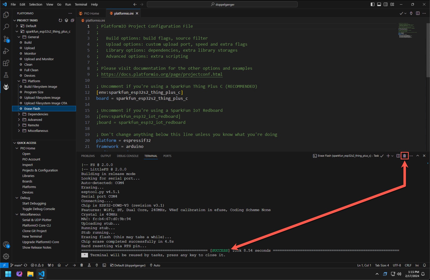
Task: Switch to the PROBLEMS panel tab
Action: point(88,156)
